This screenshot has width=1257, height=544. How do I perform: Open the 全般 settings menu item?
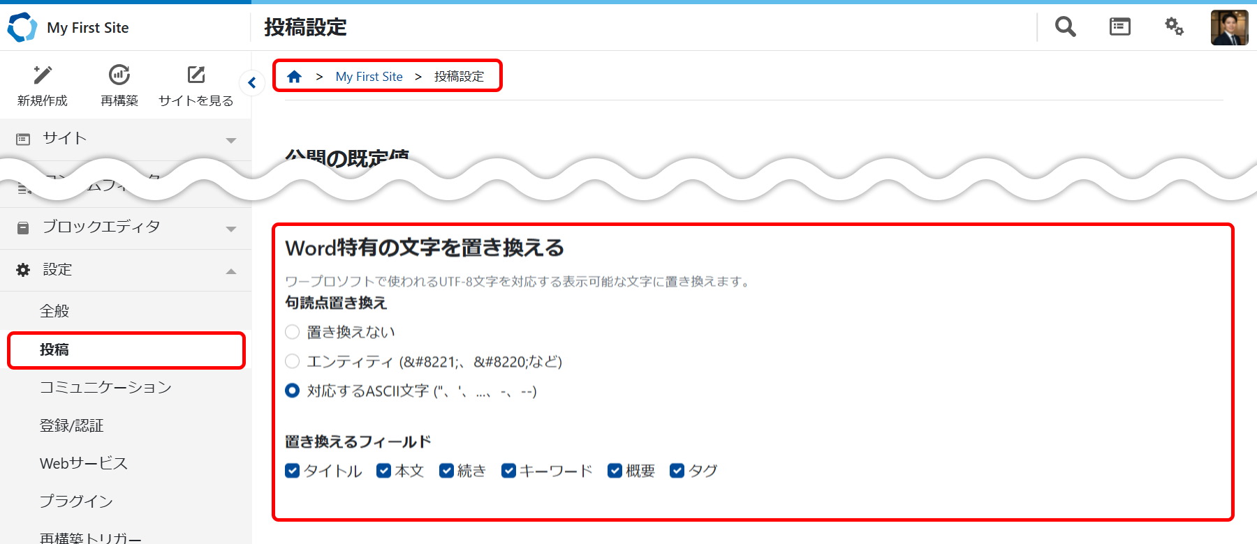[x=54, y=311]
